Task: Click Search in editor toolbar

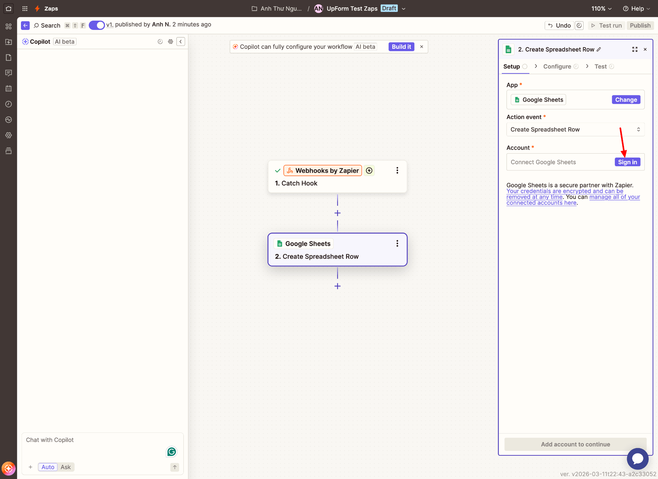Action: click(47, 26)
